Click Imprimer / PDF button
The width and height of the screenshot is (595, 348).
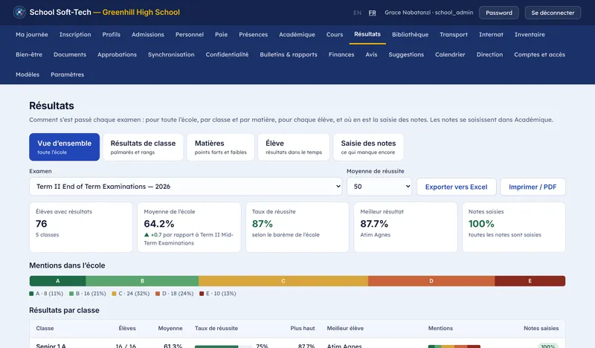click(533, 187)
